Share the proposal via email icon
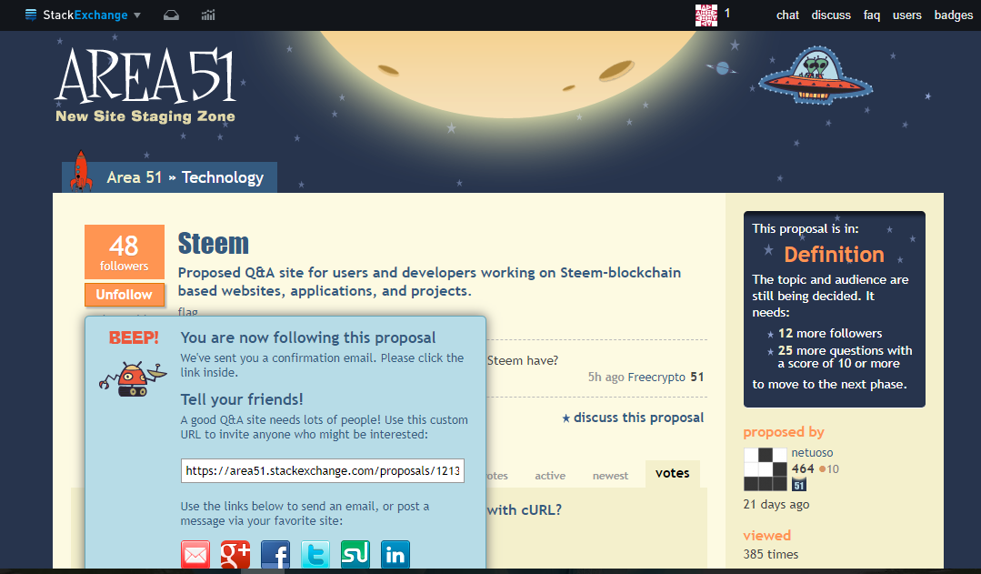Viewport: 981px width, 574px height. tap(195, 555)
